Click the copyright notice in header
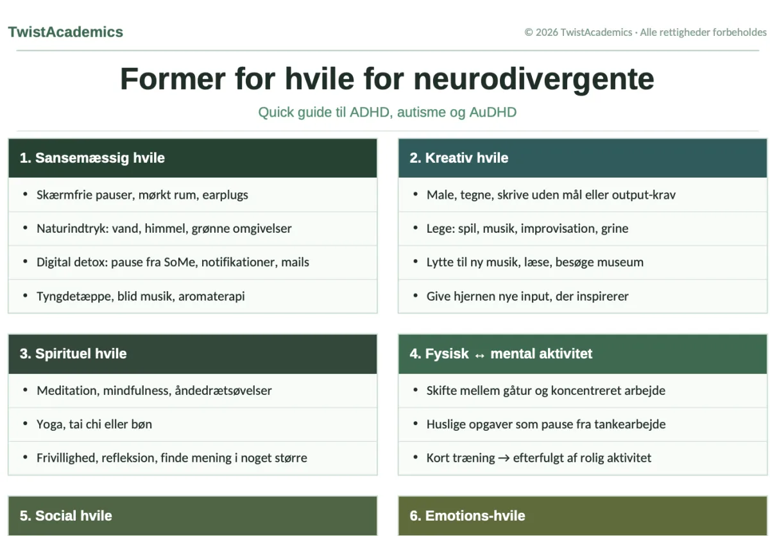Image resolution: width=770 pixels, height=536 pixels. pos(646,32)
